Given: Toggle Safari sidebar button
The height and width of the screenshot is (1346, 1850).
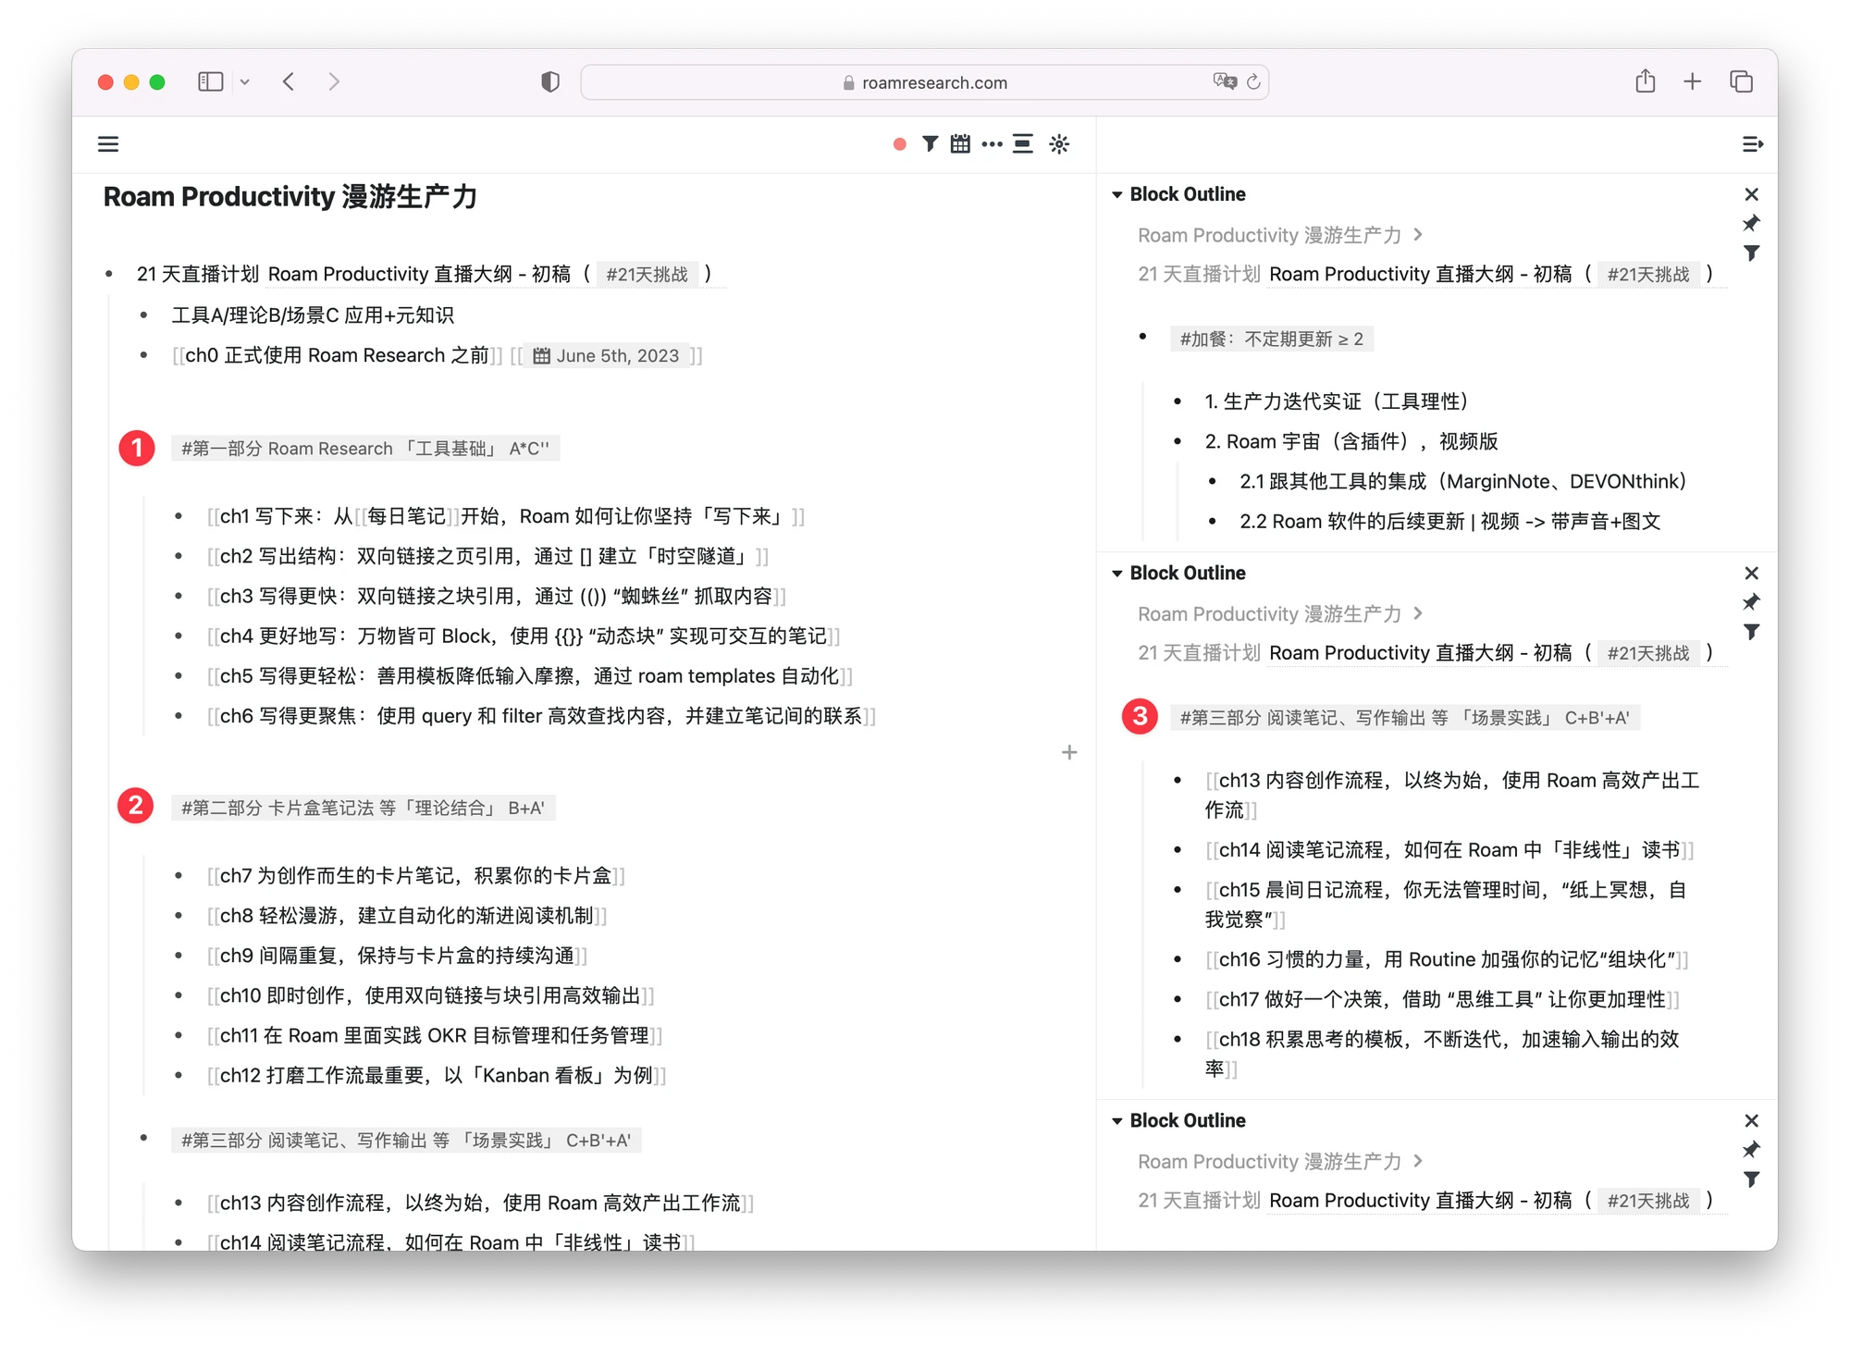Looking at the screenshot, I should click(210, 81).
